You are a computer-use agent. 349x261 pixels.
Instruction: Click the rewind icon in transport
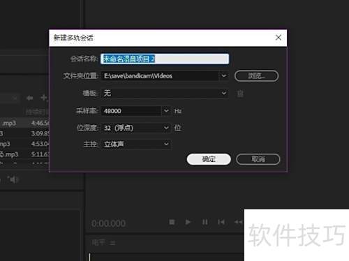238,222
